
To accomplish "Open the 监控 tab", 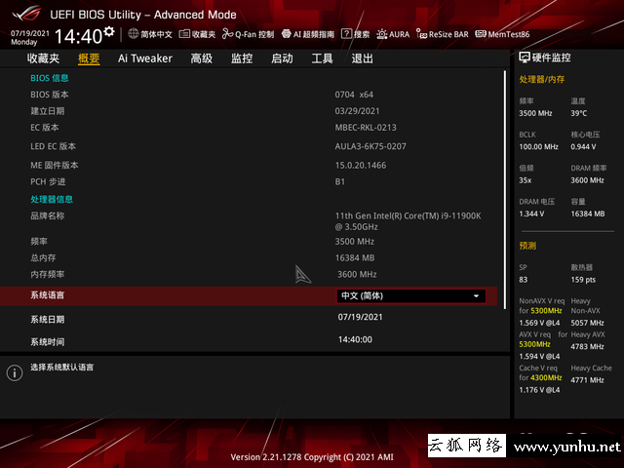I will [x=242, y=58].
